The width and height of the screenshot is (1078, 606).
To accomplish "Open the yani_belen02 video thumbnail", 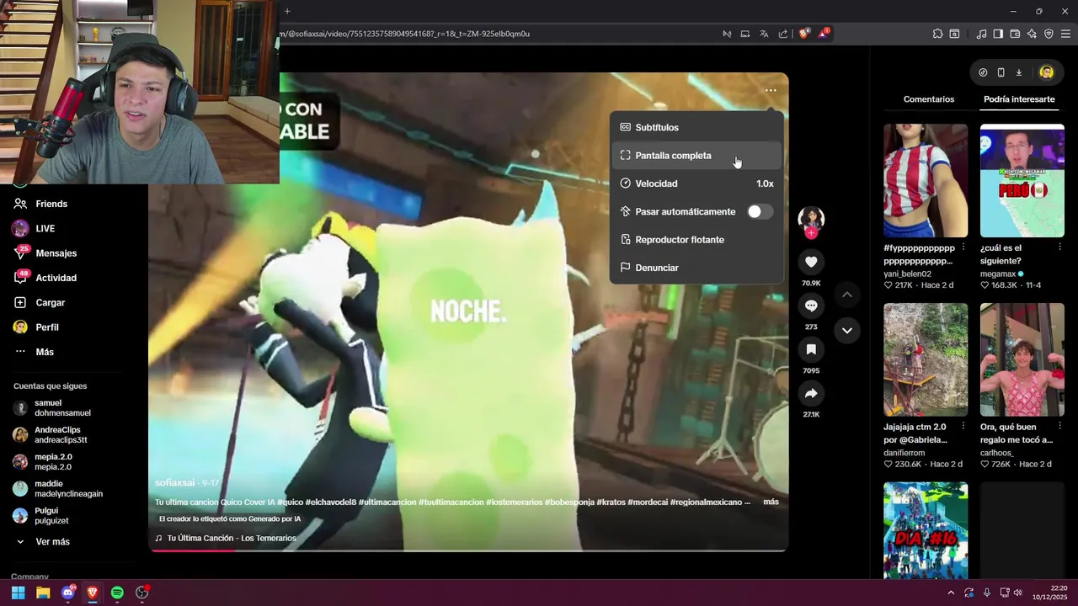I will point(926,181).
